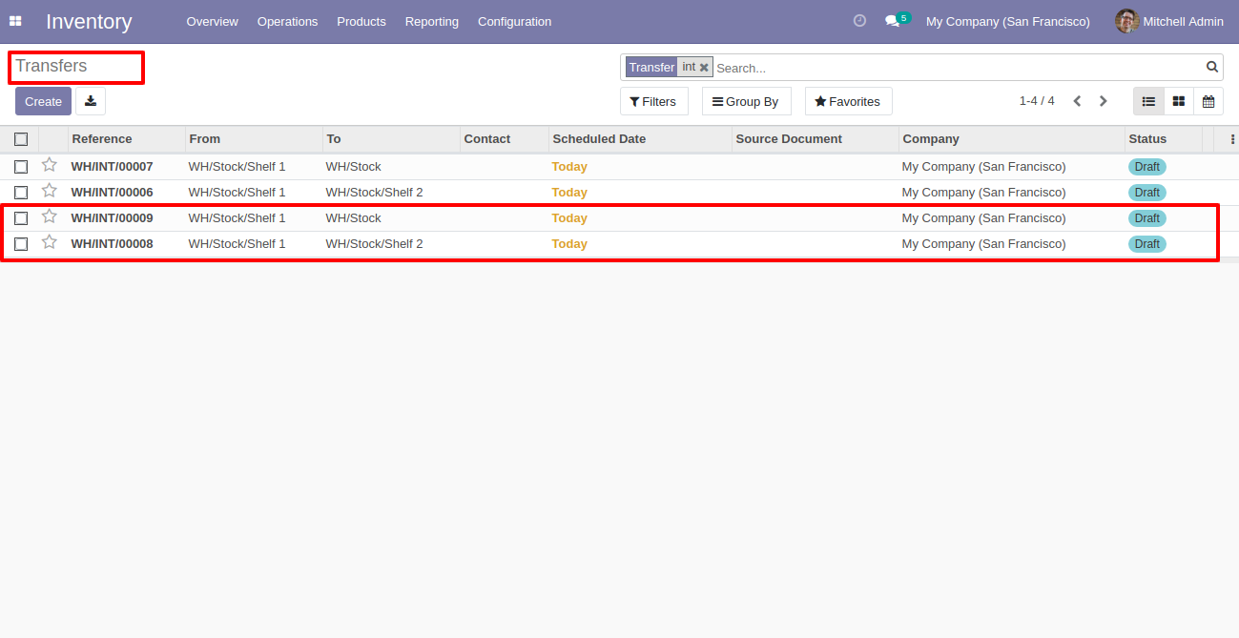Open the company switcher dropdown
Image resolution: width=1239 pixels, height=638 pixels.
[x=1007, y=21]
